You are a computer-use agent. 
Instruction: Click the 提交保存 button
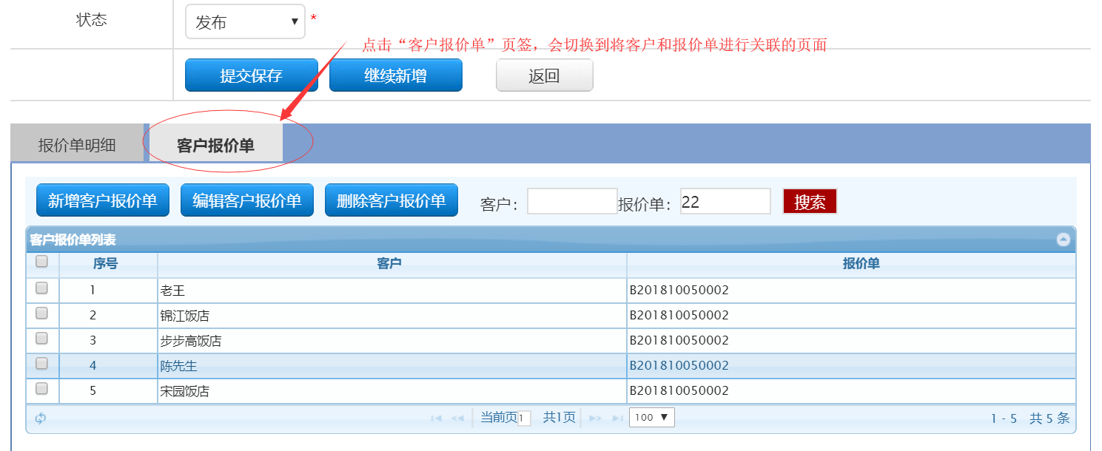point(251,75)
